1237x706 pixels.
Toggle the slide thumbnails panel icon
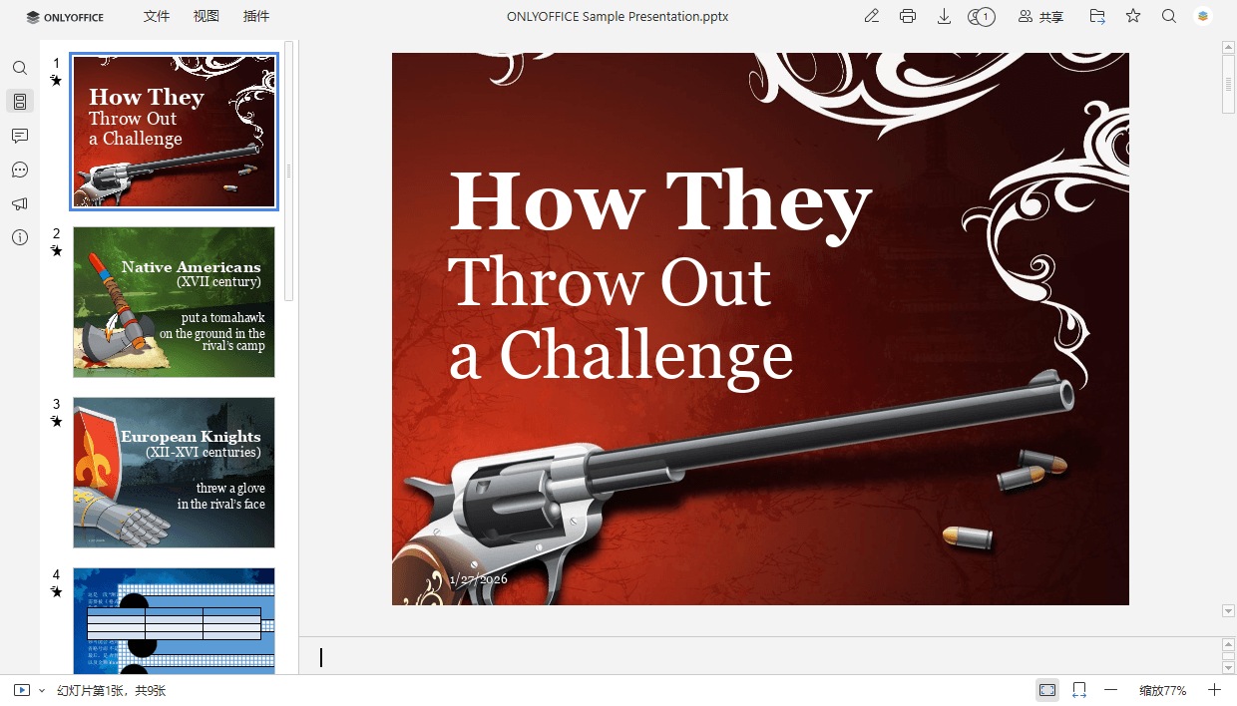pyautogui.click(x=20, y=102)
